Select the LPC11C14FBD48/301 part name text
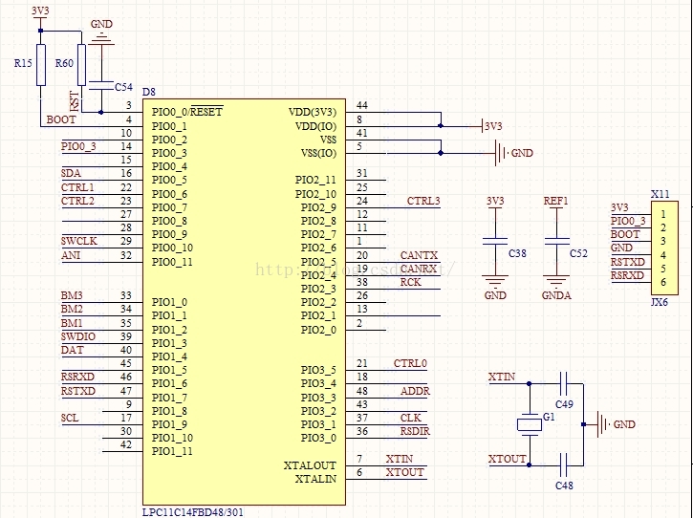The image size is (693, 518). [x=193, y=512]
